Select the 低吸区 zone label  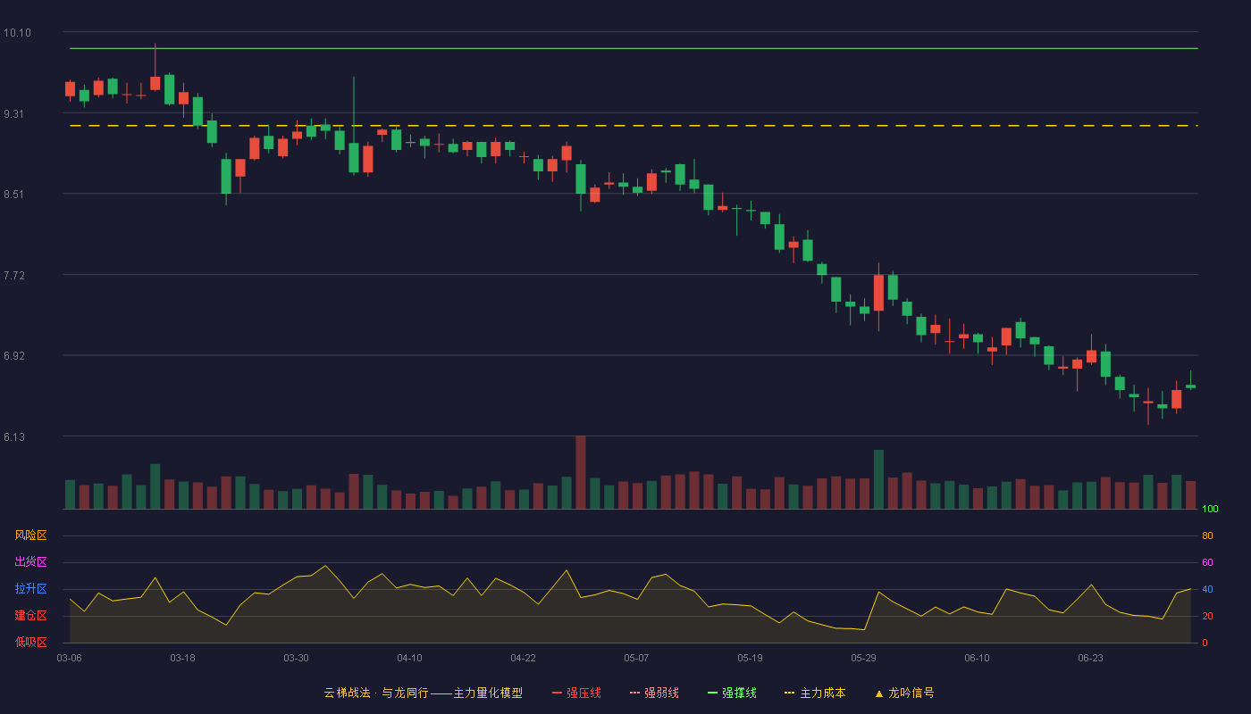[x=30, y=642]
